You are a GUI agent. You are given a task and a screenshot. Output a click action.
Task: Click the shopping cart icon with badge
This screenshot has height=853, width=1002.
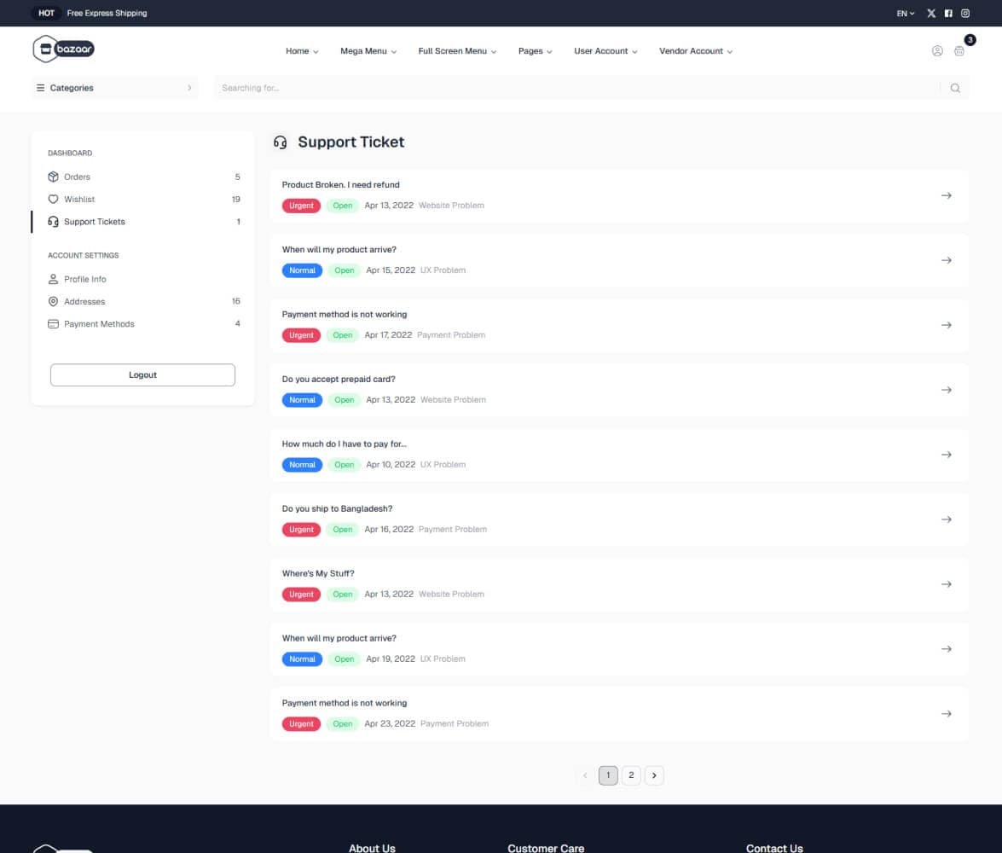point(959,51)
